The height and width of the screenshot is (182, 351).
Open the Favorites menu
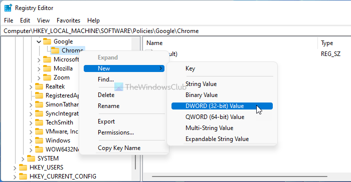click(x=68, y=20)
